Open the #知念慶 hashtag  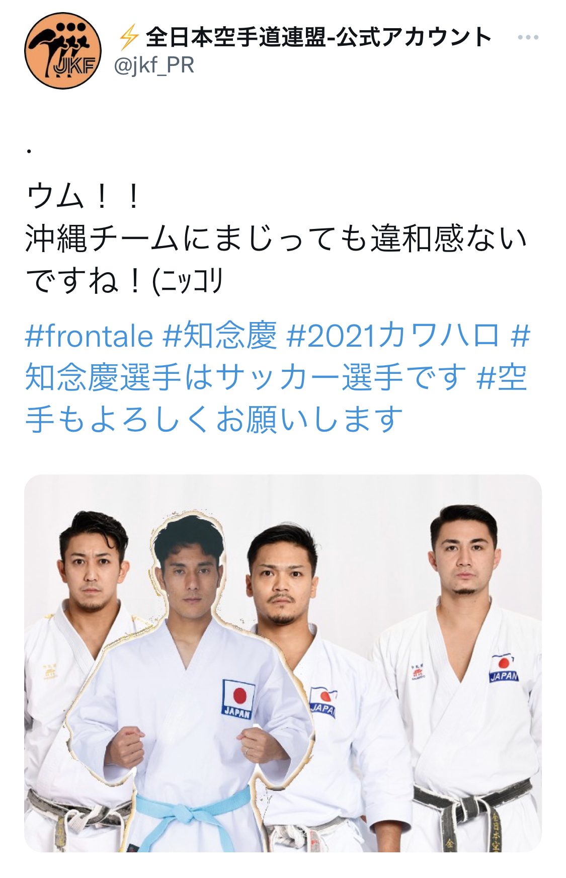click(220, 336)
